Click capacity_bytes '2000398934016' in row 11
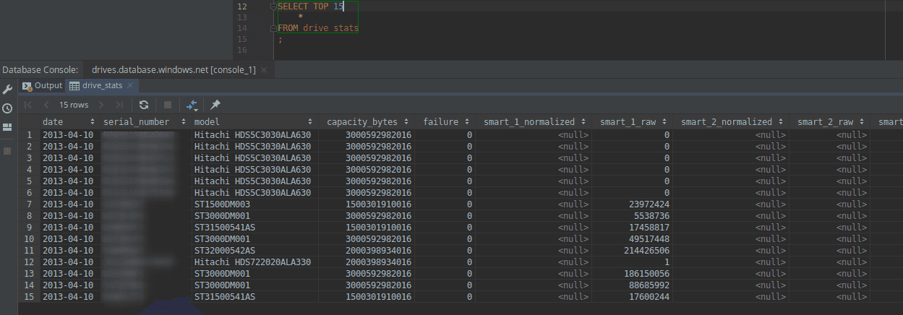This screenshot has width=903, height=315. click(378, 251)
